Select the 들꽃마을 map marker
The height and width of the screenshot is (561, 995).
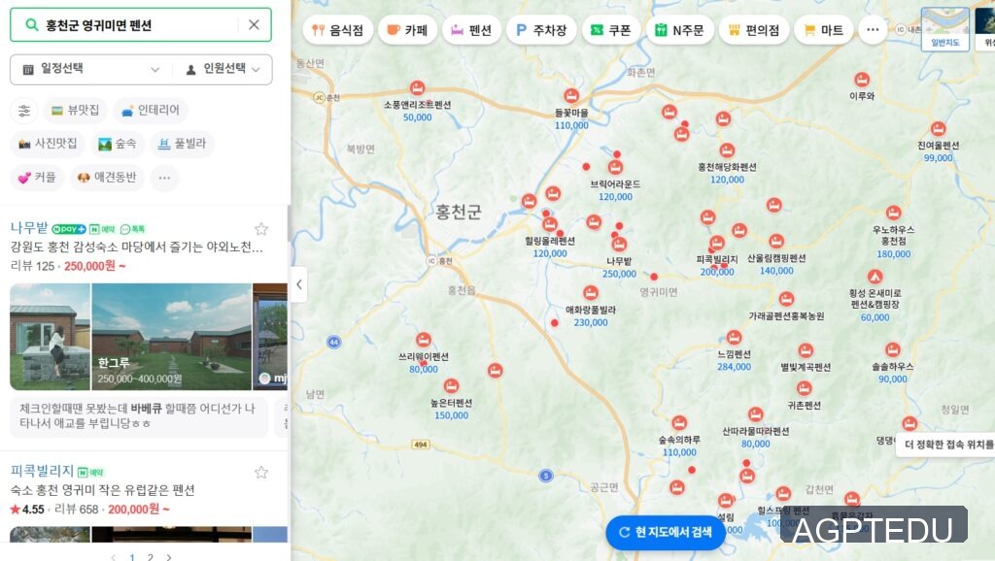tap(571, 96)
